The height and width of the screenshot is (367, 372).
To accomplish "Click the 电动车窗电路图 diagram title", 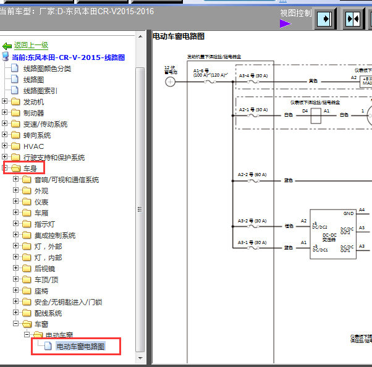I will [179, 36].
